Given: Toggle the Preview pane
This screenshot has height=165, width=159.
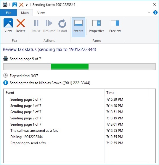Looking at the screenshot, I should pyautogui.click(x=115, y=25).
